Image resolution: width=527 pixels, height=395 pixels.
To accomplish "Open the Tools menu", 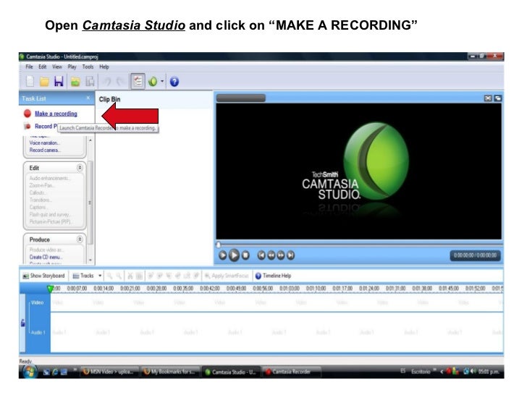I will [88, 67].
